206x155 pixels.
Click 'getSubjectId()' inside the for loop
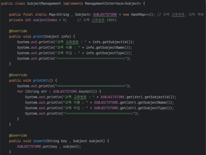[158, 97]
